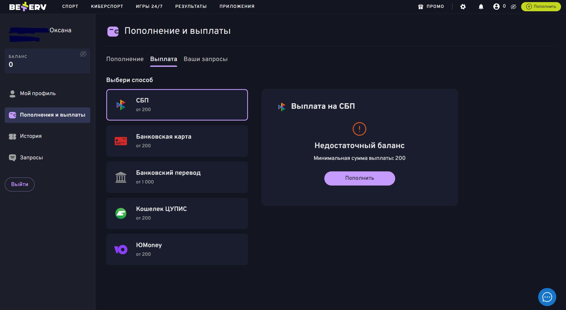Choose Банковская карта payout method
This screenshot has width=566, height=310.
point(177,141)
